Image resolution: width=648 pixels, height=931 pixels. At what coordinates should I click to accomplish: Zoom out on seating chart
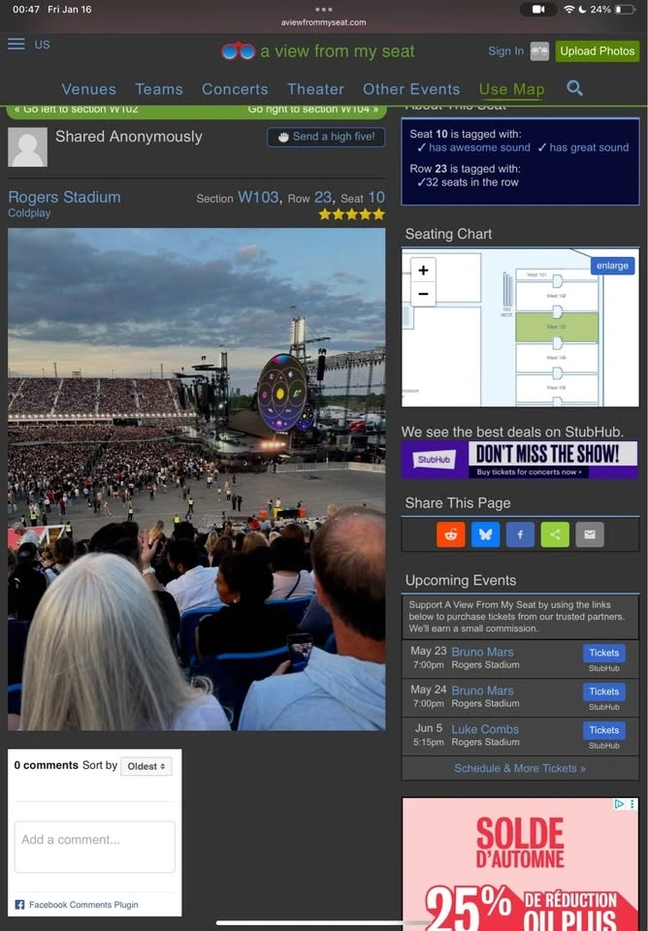[x=423, y=294]
